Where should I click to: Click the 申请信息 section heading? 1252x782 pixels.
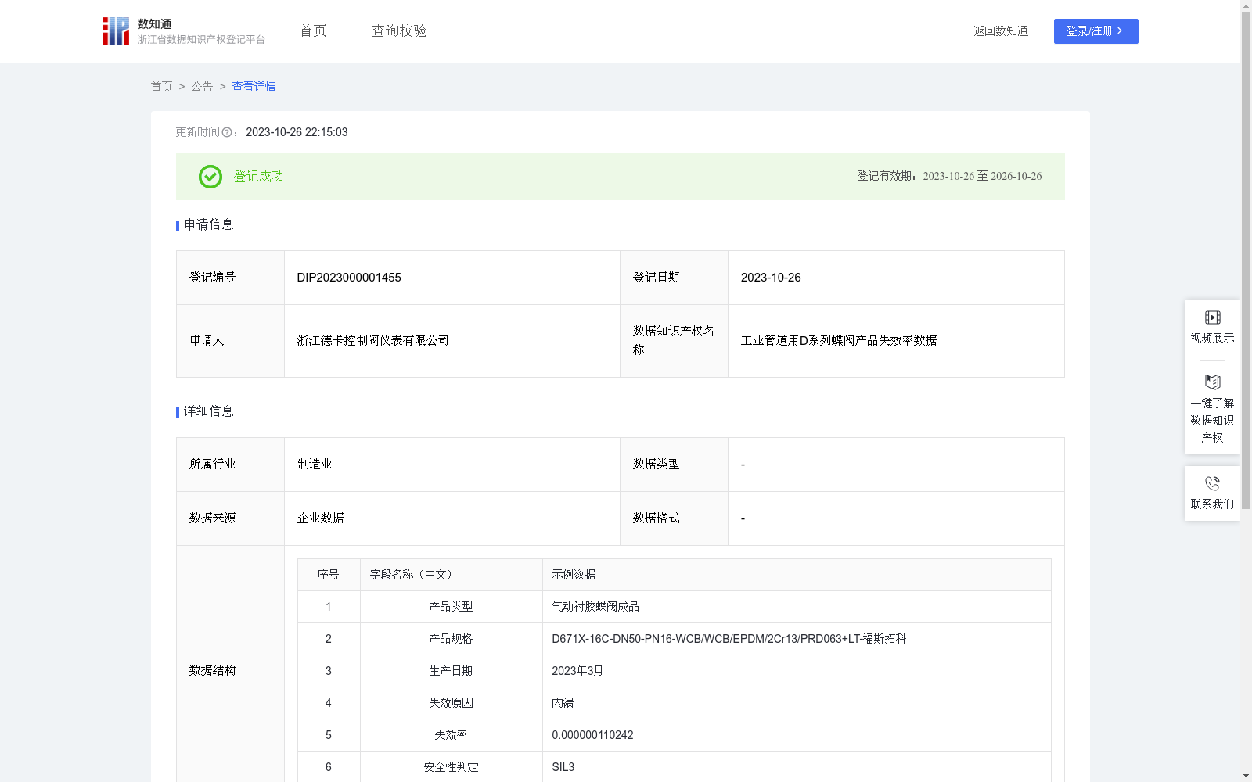pos(209,225)
